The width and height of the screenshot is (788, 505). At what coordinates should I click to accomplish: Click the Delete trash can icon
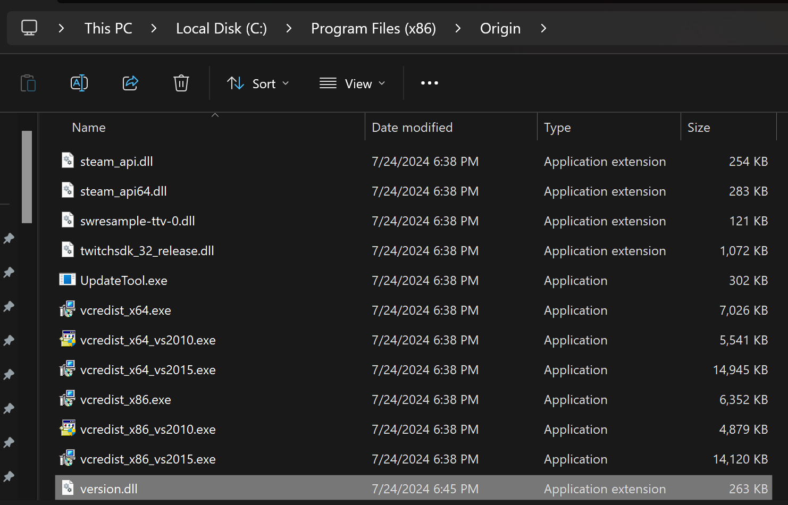181,83
